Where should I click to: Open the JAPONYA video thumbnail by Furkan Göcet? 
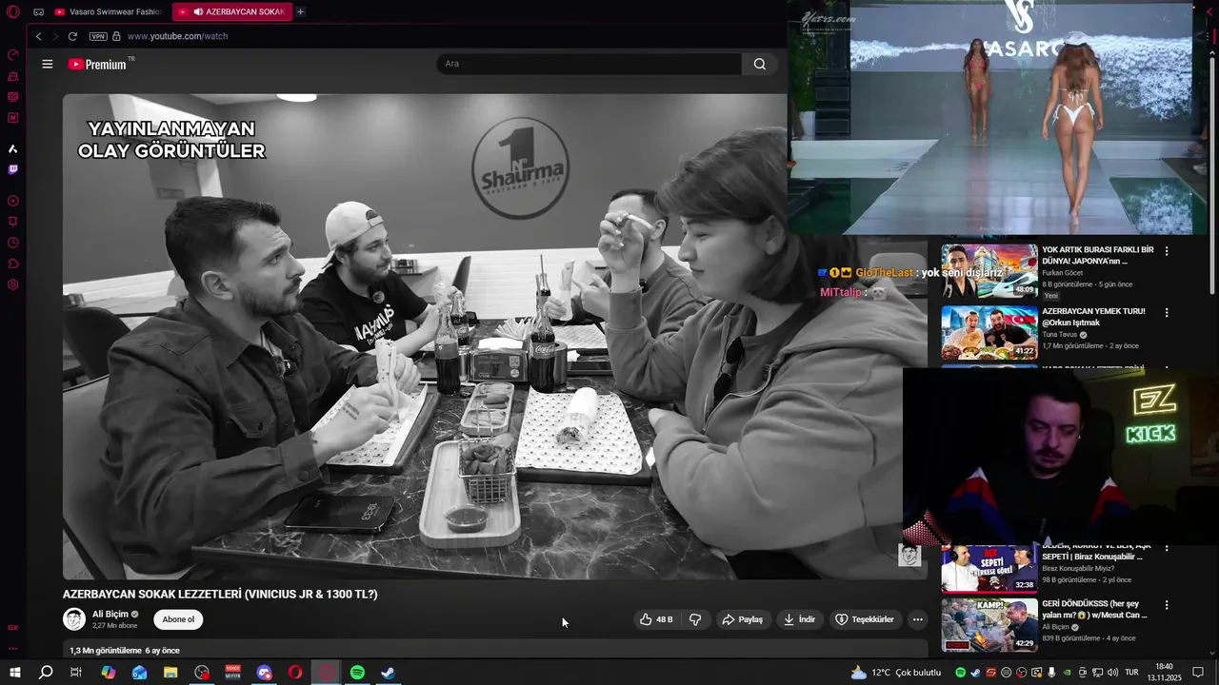(x=989, y=271)
